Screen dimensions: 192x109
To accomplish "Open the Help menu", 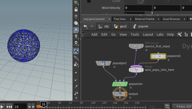I will tap(170, 35).
